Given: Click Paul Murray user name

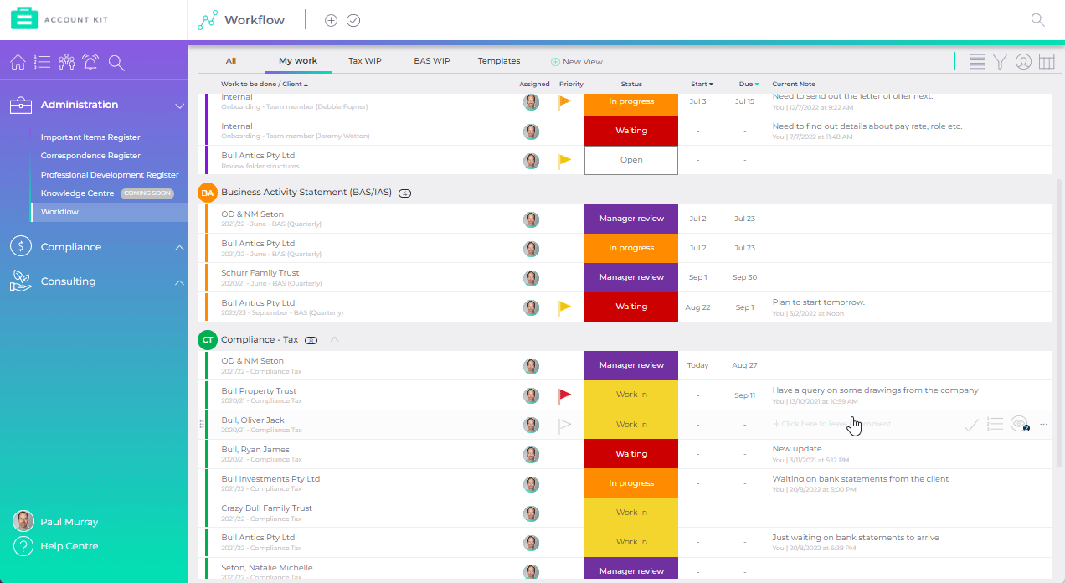Looking at the screenshot, I should click(x=69, y=522).
